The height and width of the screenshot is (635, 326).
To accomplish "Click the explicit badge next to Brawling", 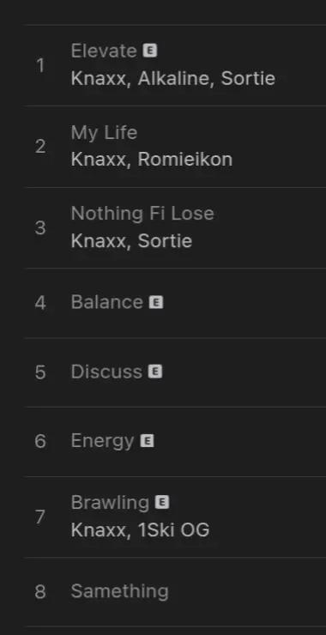I will [162, 502].
